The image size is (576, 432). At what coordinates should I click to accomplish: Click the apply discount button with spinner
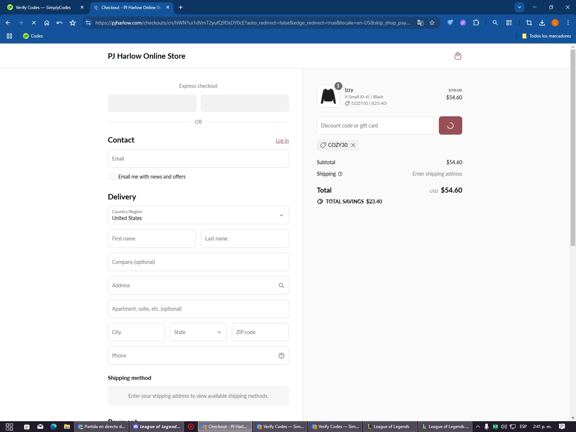[x=450, y=126]
